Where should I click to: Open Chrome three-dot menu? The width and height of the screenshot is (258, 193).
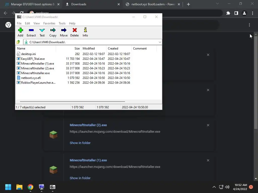pos(252,13)
